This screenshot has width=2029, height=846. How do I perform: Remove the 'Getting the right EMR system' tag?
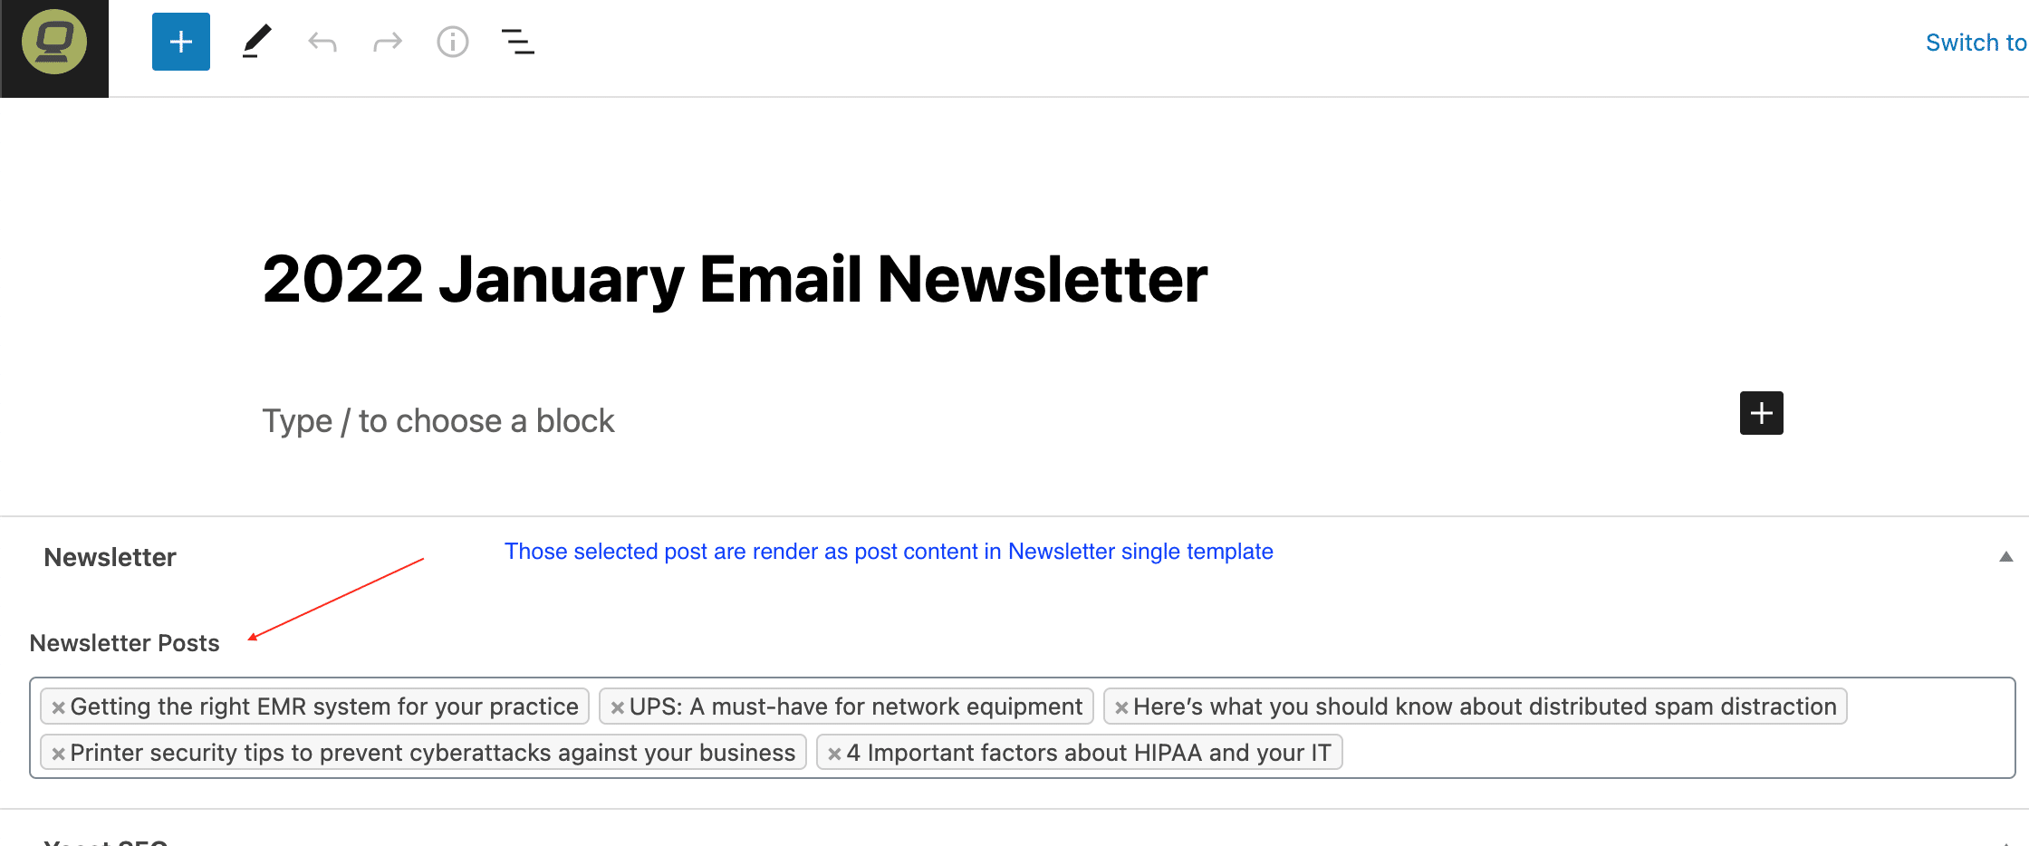(x=58, y=707)
